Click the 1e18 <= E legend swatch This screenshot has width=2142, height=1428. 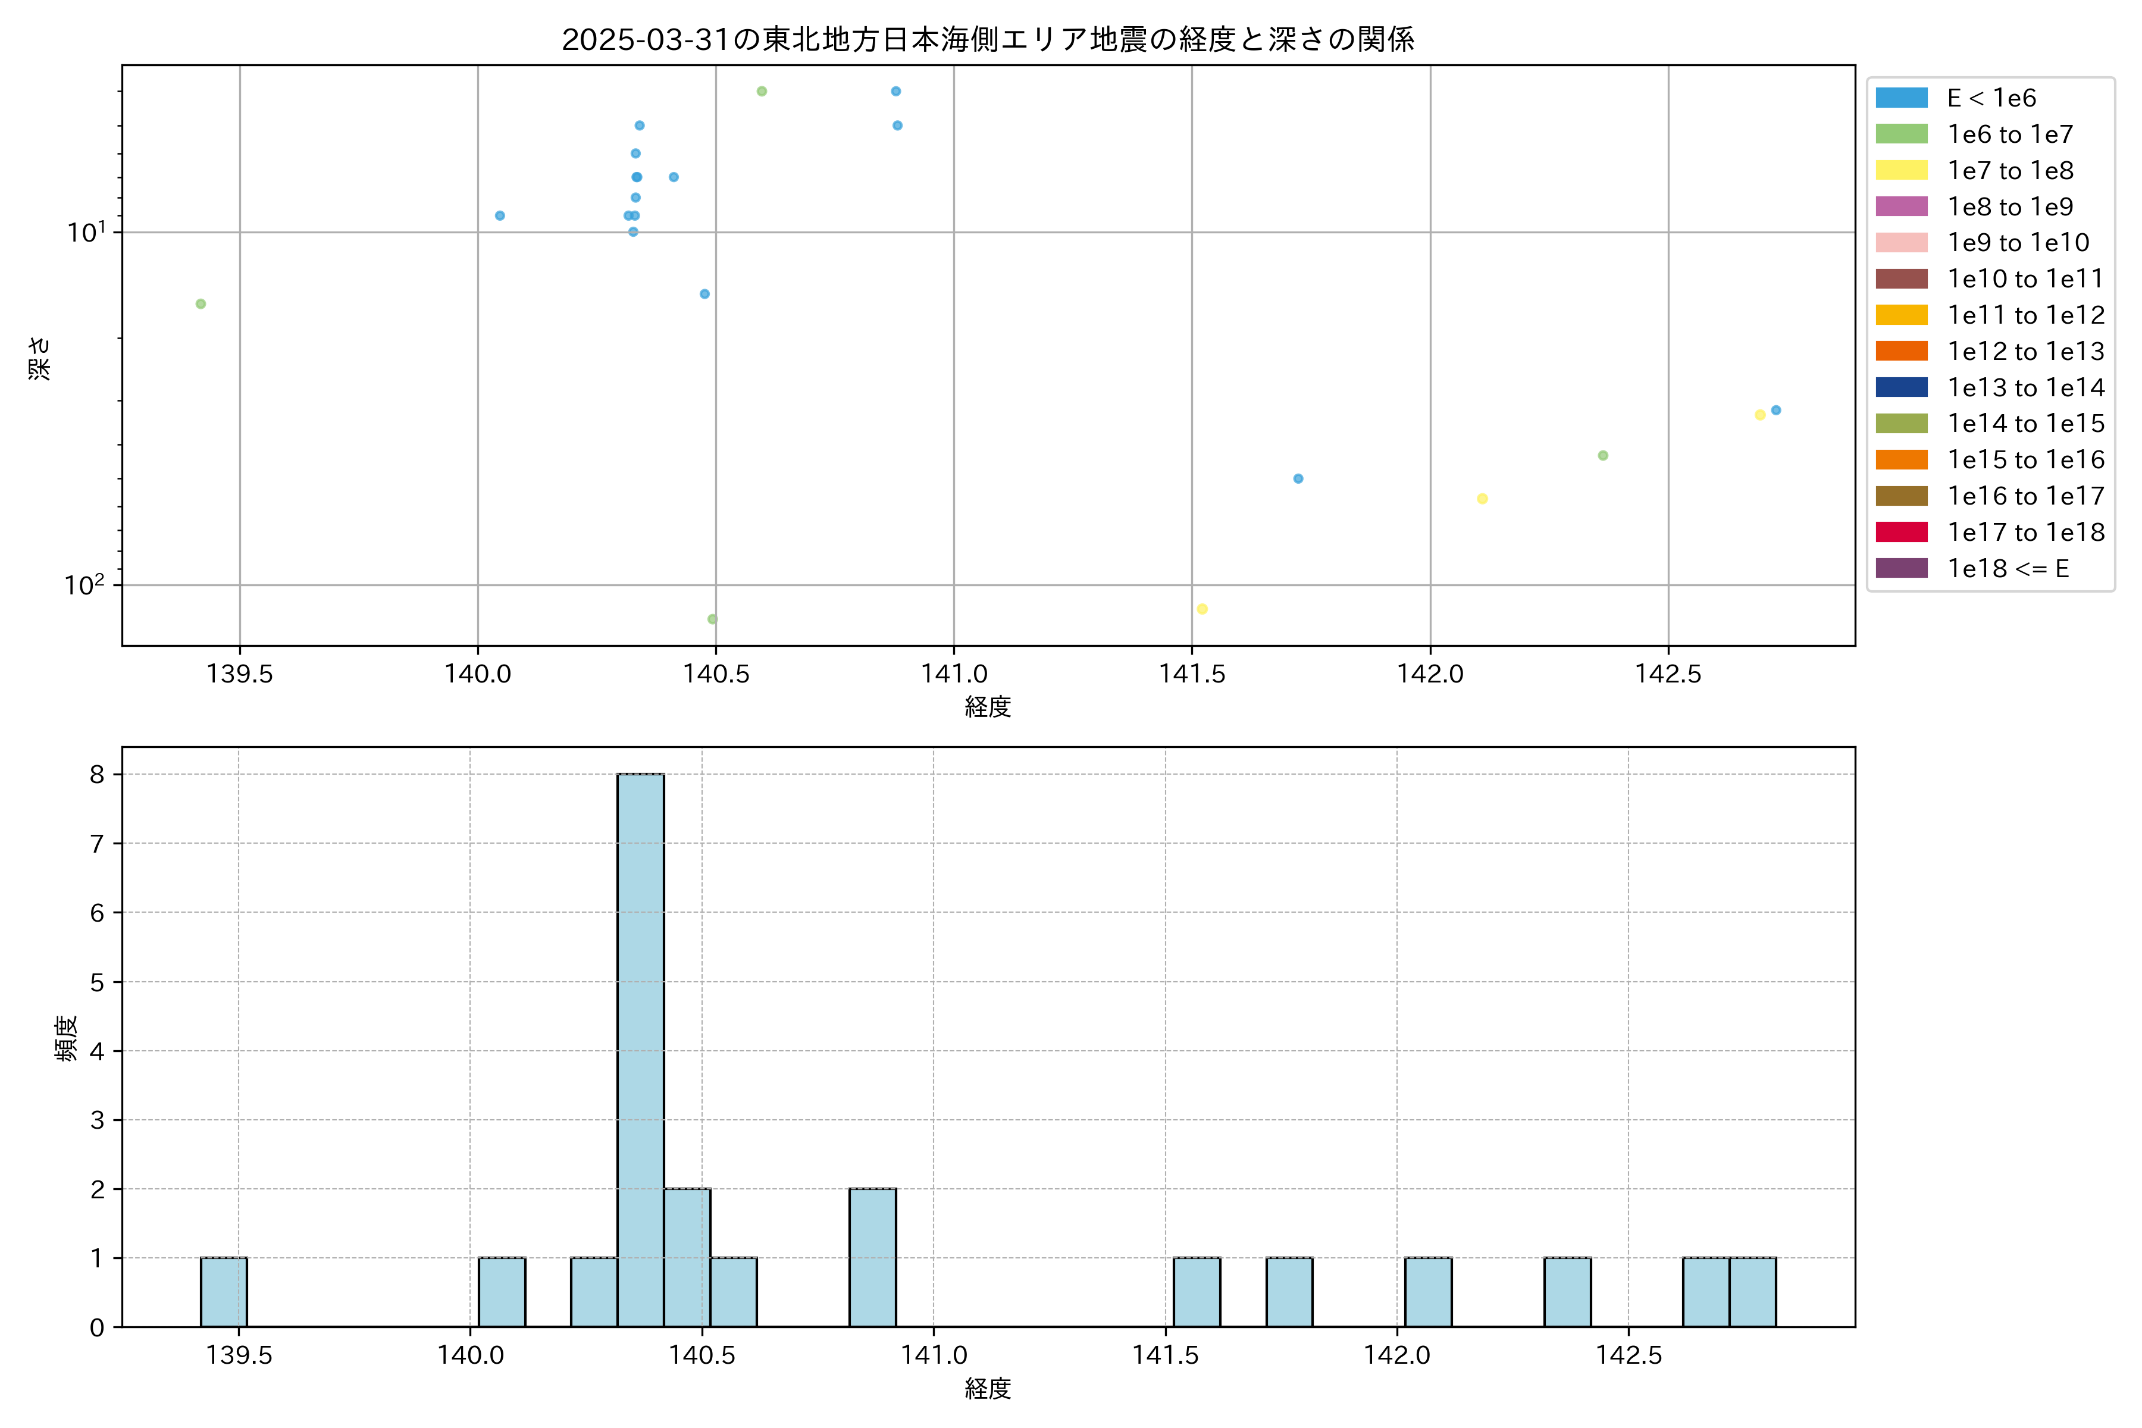coord(1902,568)
